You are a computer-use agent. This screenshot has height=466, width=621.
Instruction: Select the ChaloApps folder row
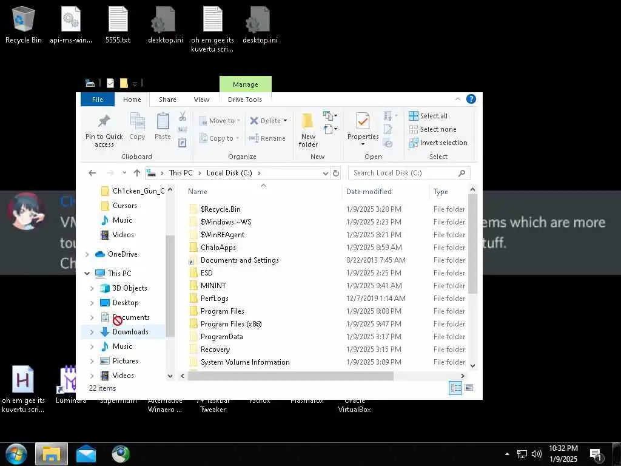(x=218, y=248)
